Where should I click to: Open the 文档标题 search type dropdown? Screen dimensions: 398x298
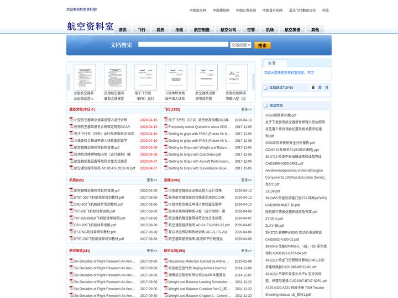(x=240, y=45)
